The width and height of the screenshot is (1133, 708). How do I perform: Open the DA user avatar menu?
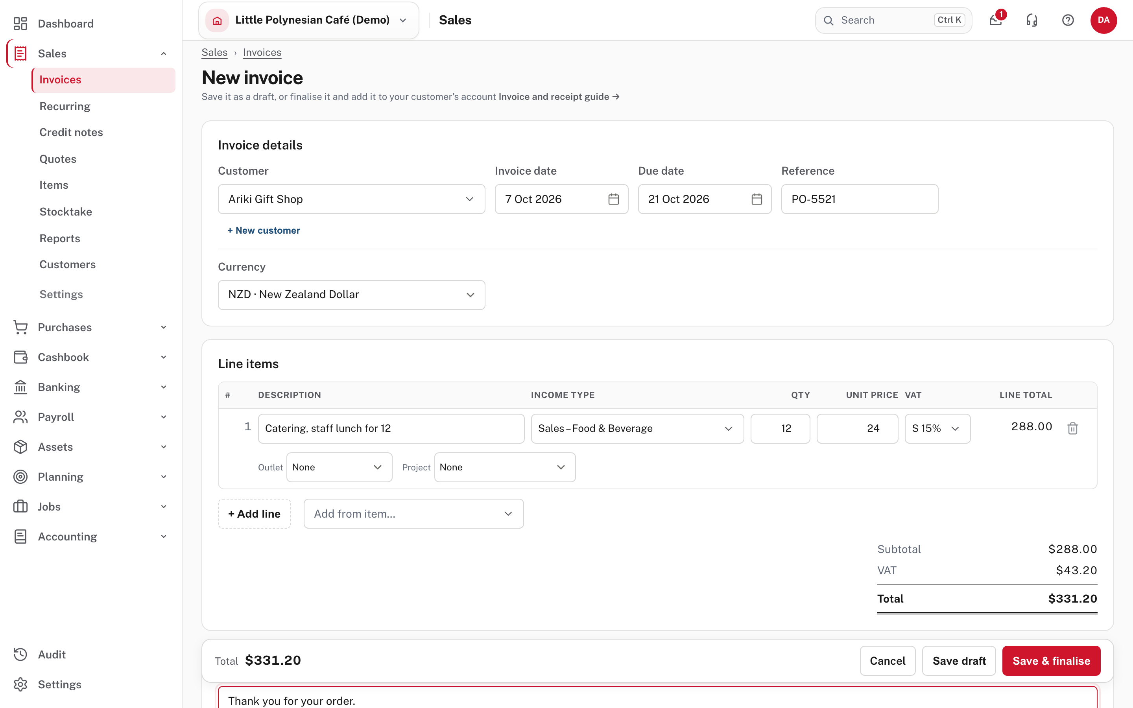tap(1103, 20)
